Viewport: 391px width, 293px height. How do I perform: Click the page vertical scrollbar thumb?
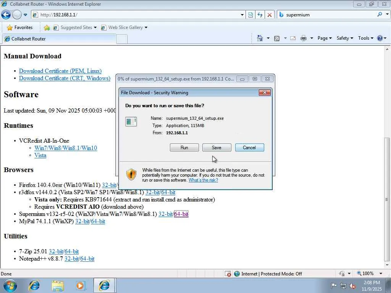coord(387,199)
